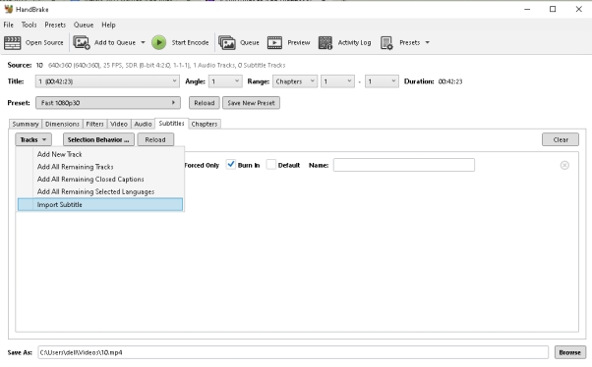Choose Add New Track menu item

[100, 154]
